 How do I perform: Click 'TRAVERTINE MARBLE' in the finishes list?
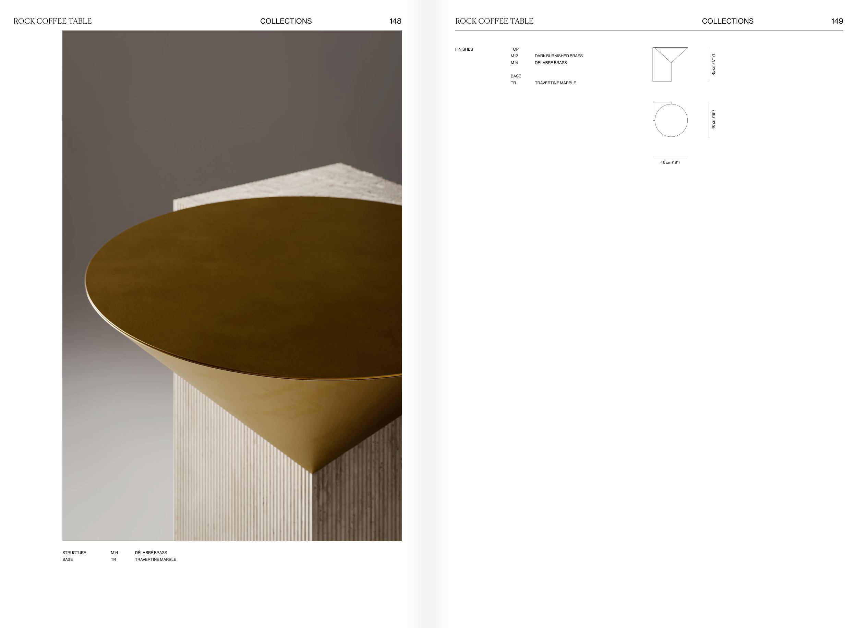pos(555,83)
